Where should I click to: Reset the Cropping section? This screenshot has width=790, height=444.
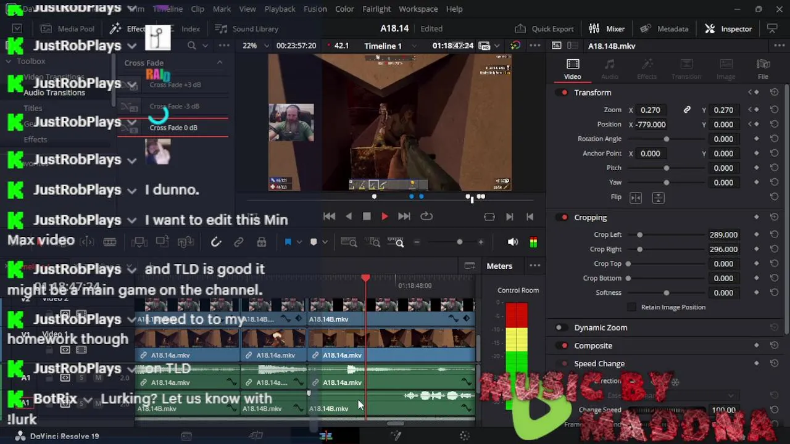point(774,218)
